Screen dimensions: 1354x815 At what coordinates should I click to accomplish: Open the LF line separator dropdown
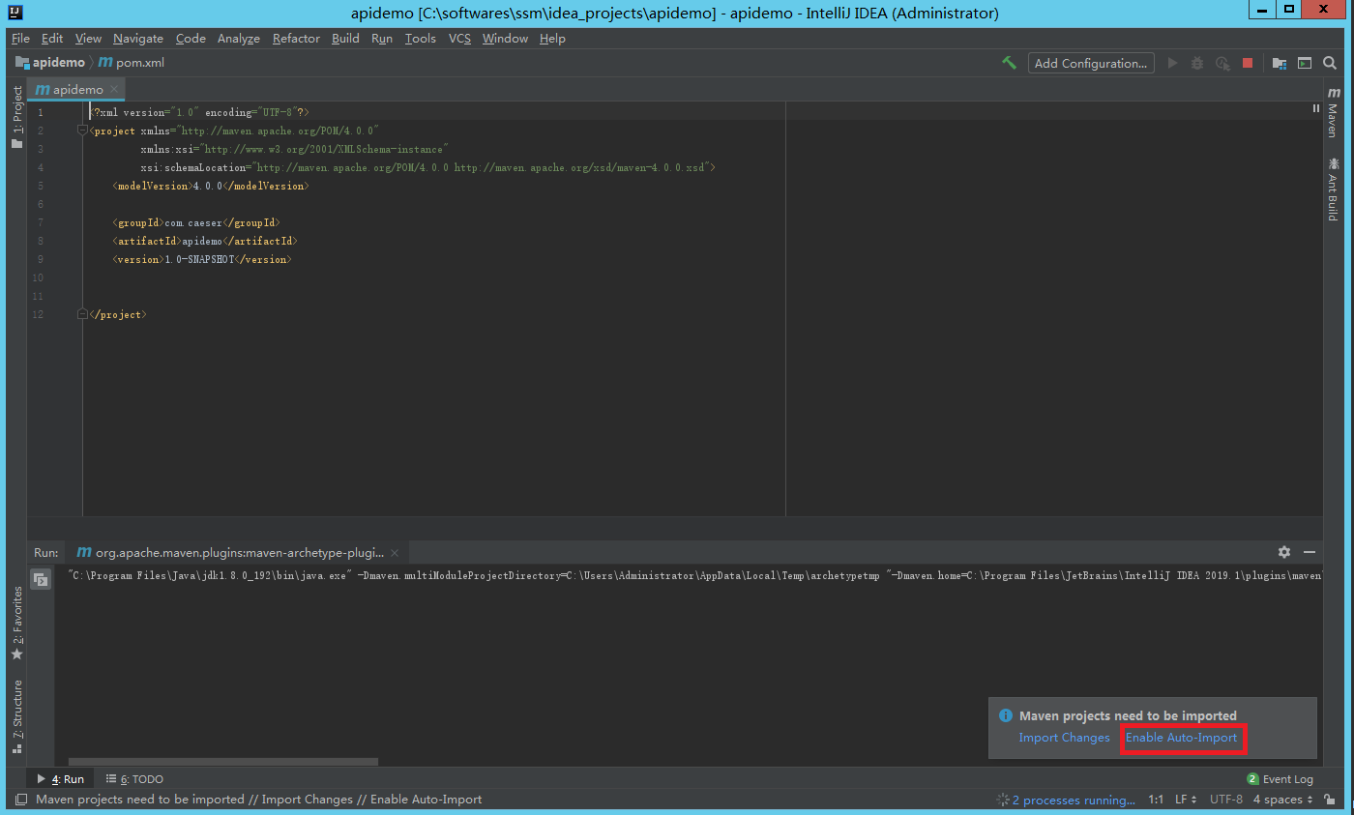coord(1186,800)
